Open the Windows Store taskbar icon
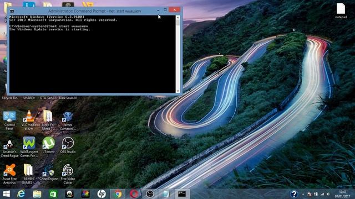Viewport: 355px width, 199px height. (53, 194)
